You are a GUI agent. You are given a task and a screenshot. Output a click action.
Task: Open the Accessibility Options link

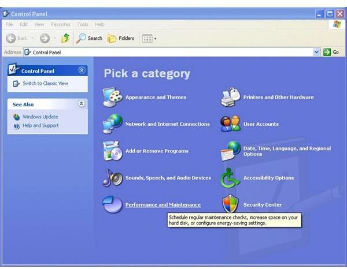(x=269, y=178)
